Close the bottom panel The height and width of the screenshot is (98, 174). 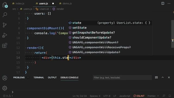click(169, 77)
